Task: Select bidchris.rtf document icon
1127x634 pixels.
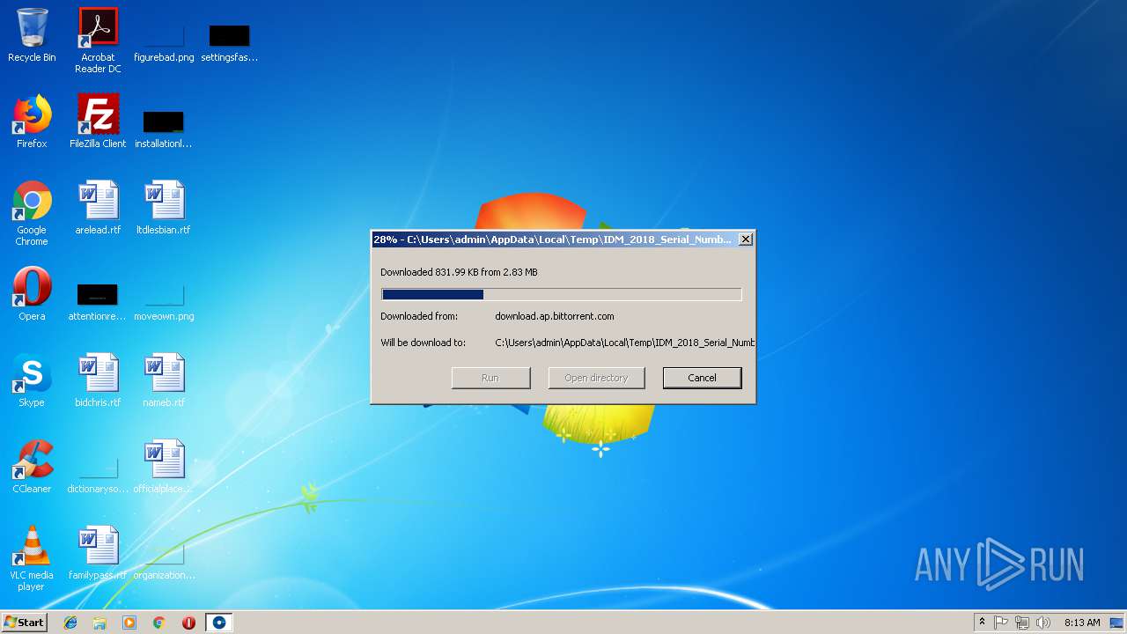Action: [98, 380]
